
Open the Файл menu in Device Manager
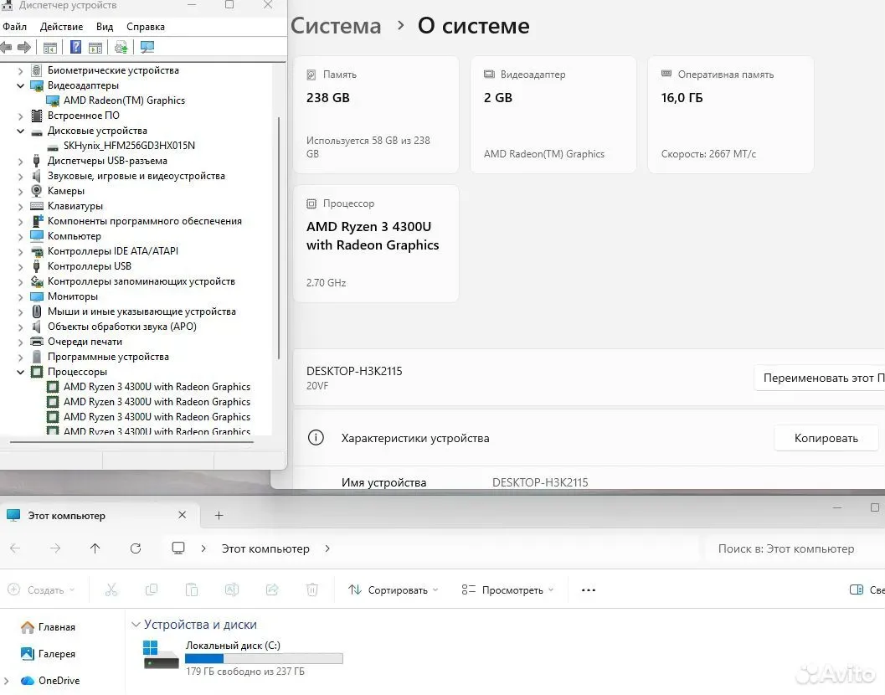(x=15, y=27)
